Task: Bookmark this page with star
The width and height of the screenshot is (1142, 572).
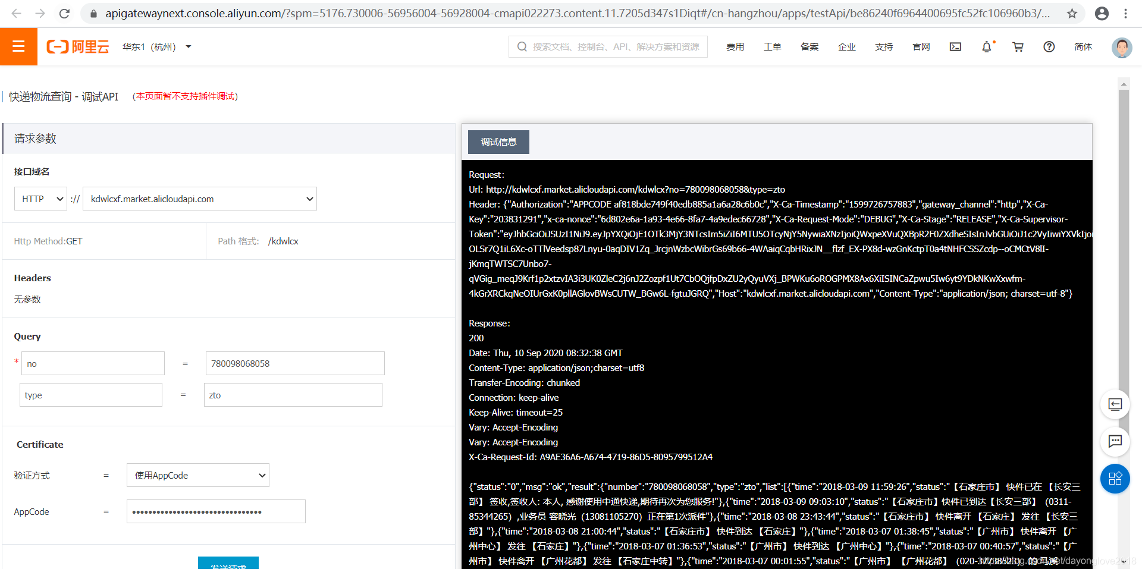Action: tap(1072, 13)
